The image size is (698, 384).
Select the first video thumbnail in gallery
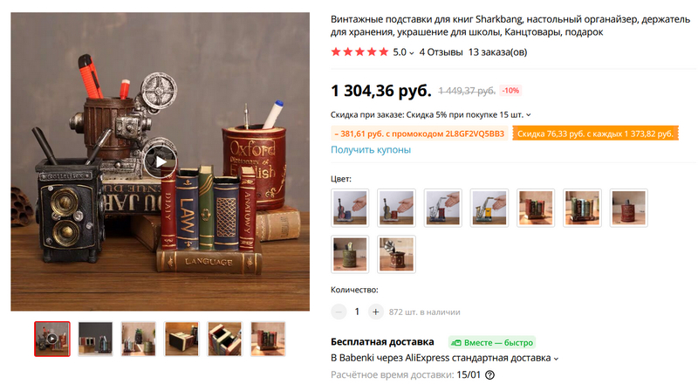52,339
